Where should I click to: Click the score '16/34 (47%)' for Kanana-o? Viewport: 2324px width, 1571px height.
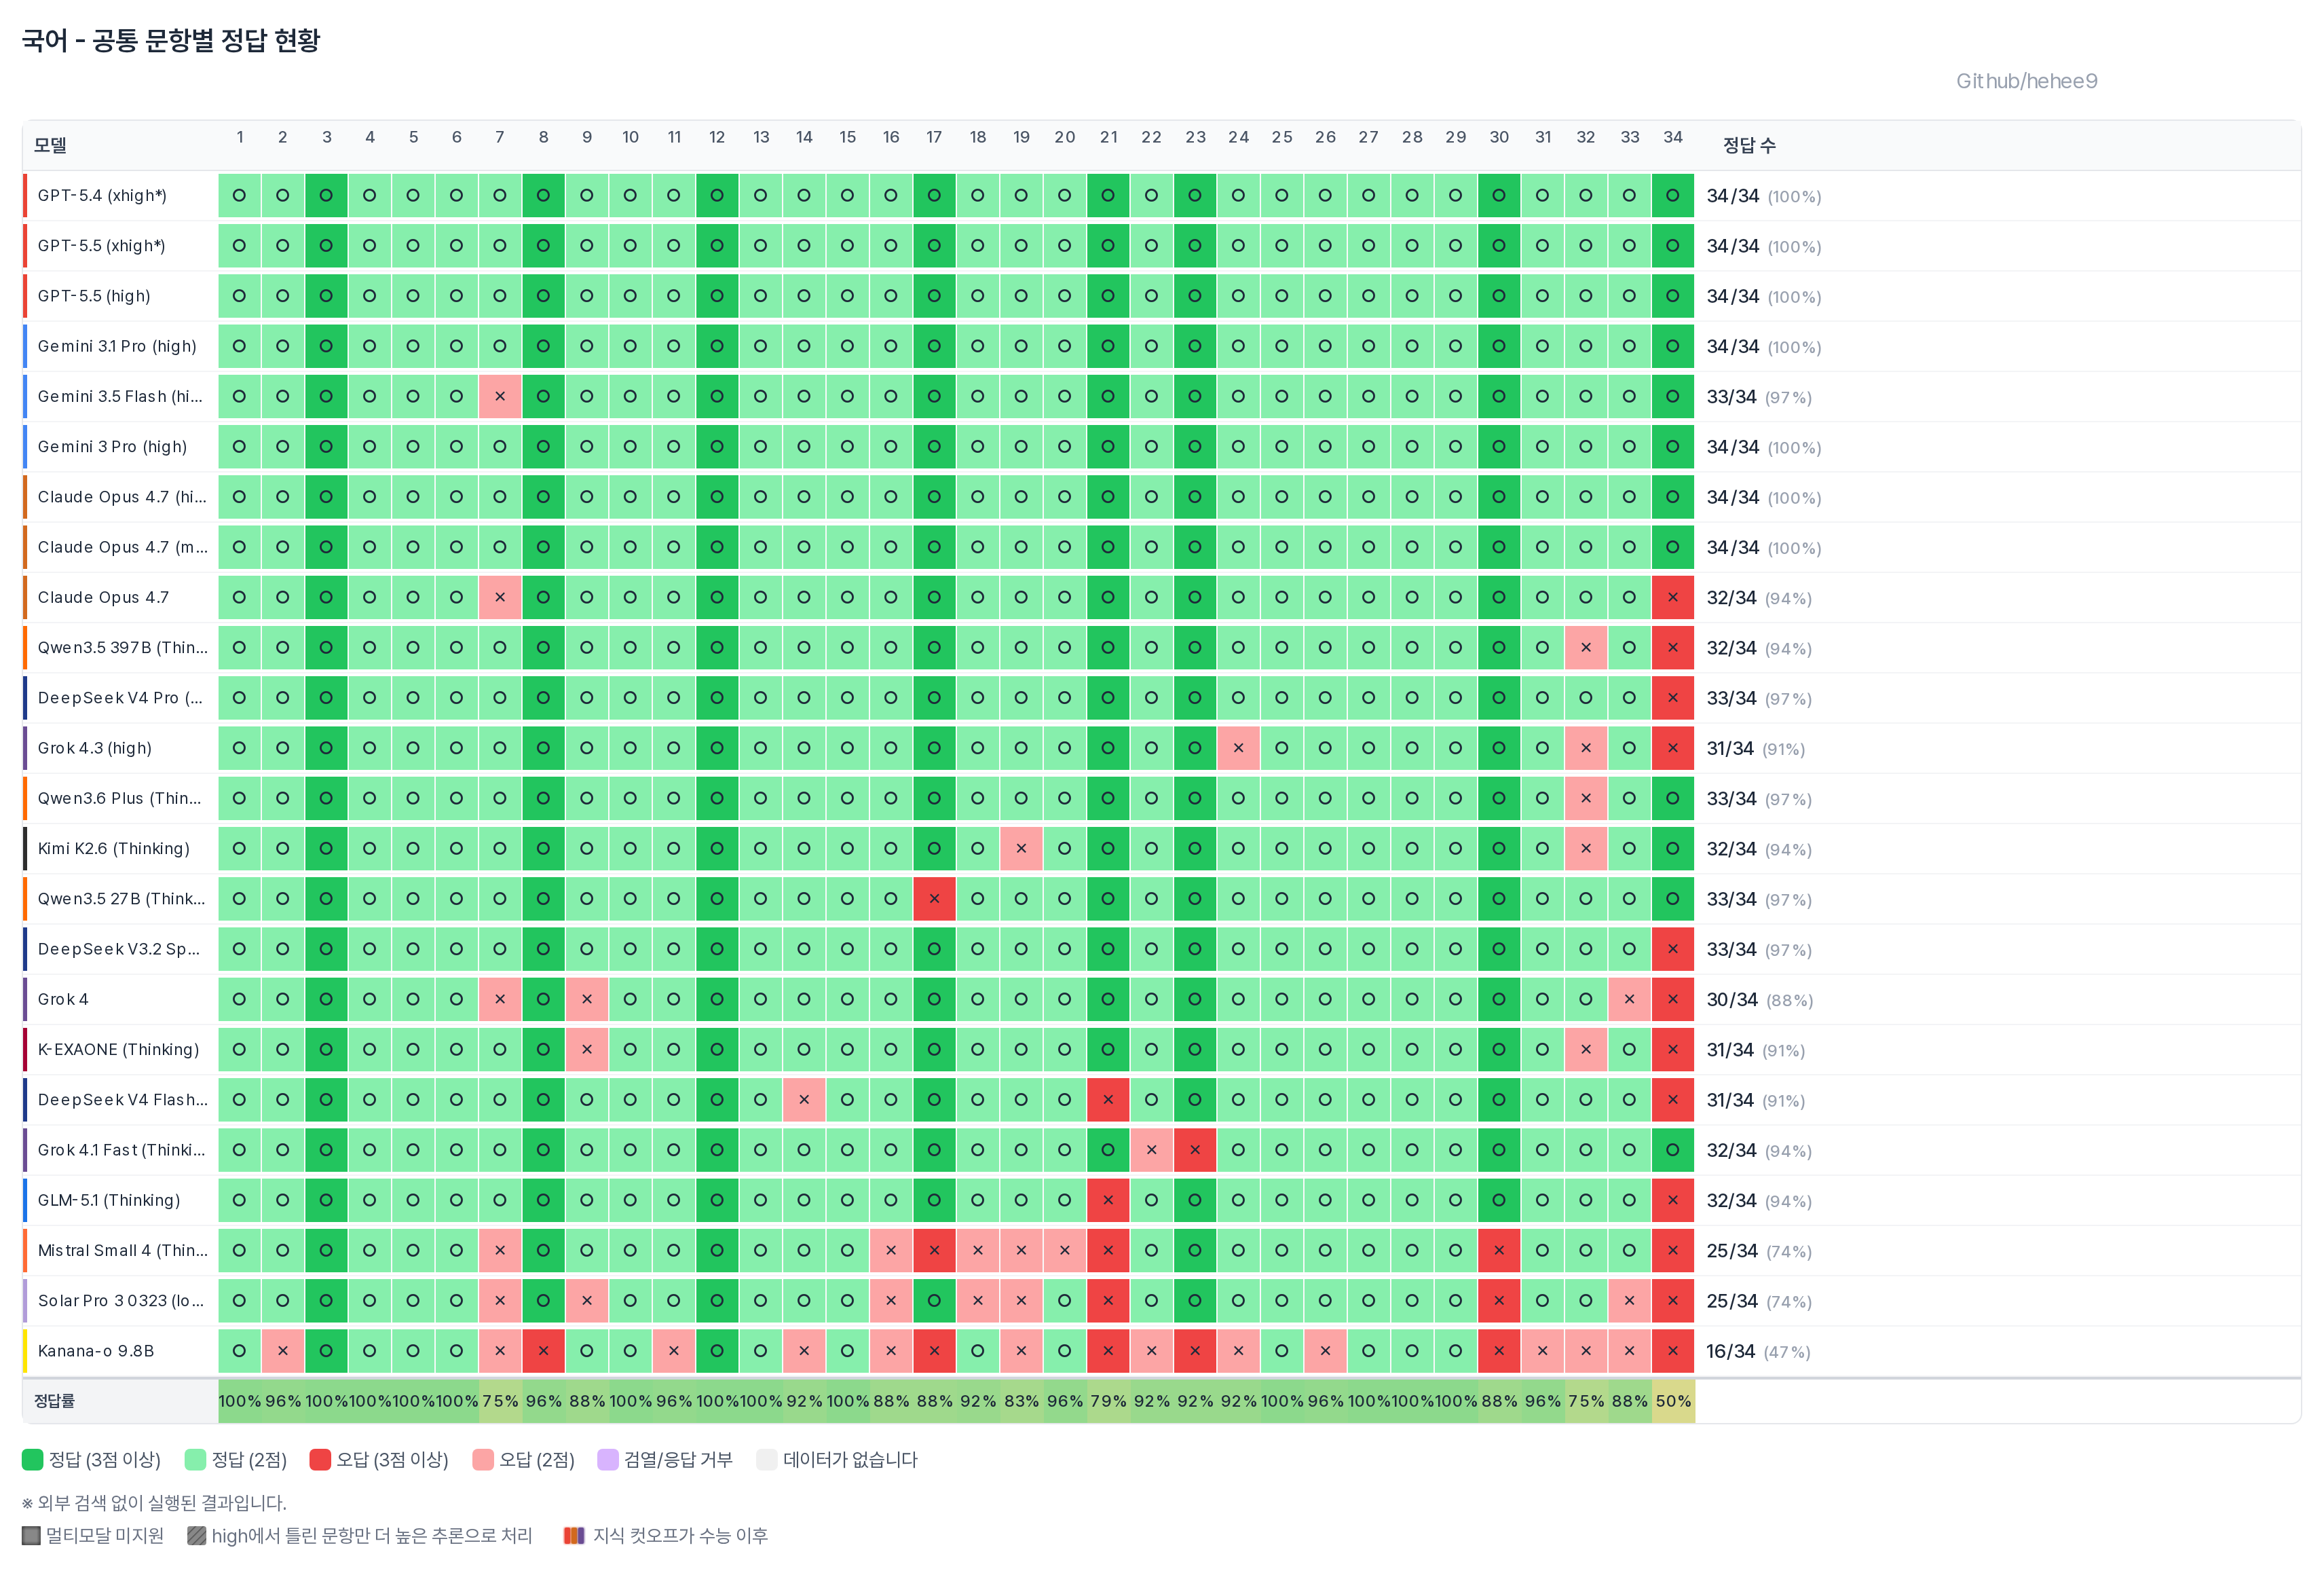tap(1758, 1351)
